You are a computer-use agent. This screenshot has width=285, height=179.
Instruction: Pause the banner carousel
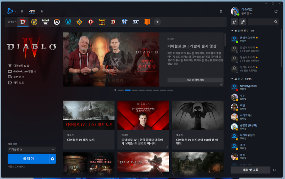115,90
